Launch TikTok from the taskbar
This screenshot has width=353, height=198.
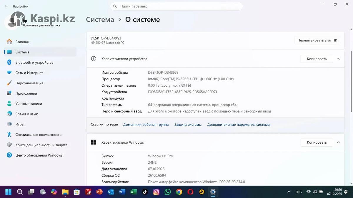(x=145, y=192)
